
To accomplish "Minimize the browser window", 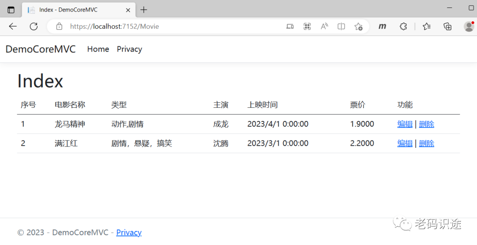I will pos(450,8).
